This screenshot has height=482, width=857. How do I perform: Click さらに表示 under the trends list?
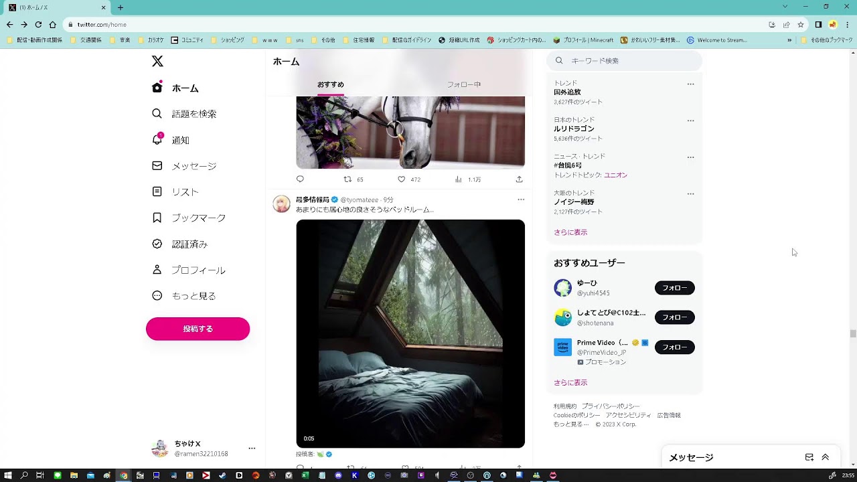[x=570, y=232]
